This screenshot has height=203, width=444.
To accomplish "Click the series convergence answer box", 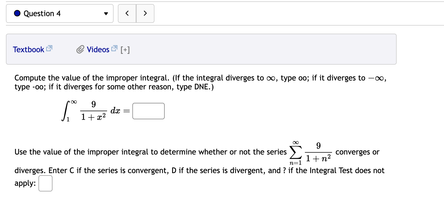I will tap(45, 183).
